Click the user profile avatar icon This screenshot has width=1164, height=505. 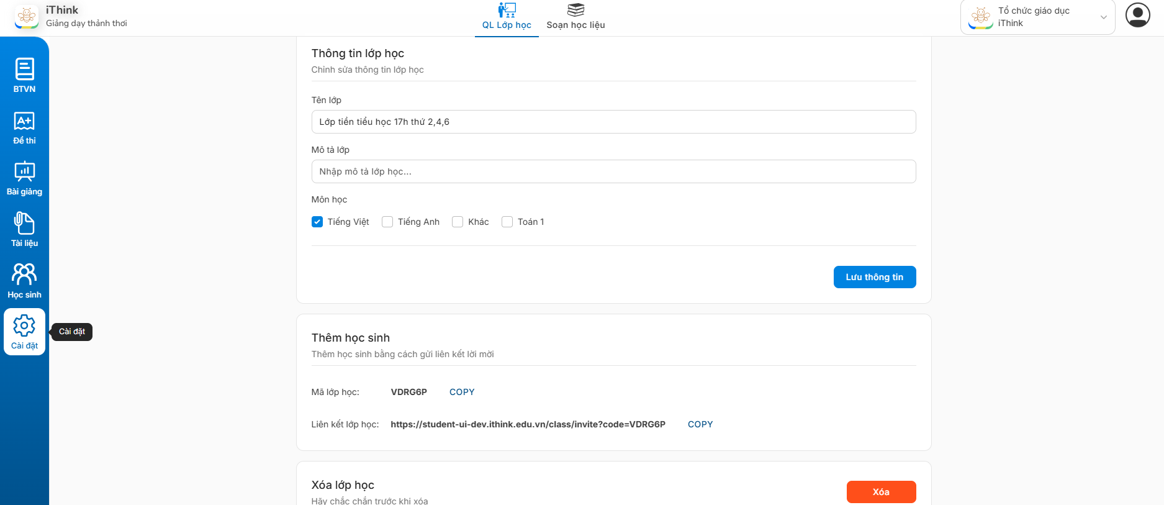[1137, 16]
